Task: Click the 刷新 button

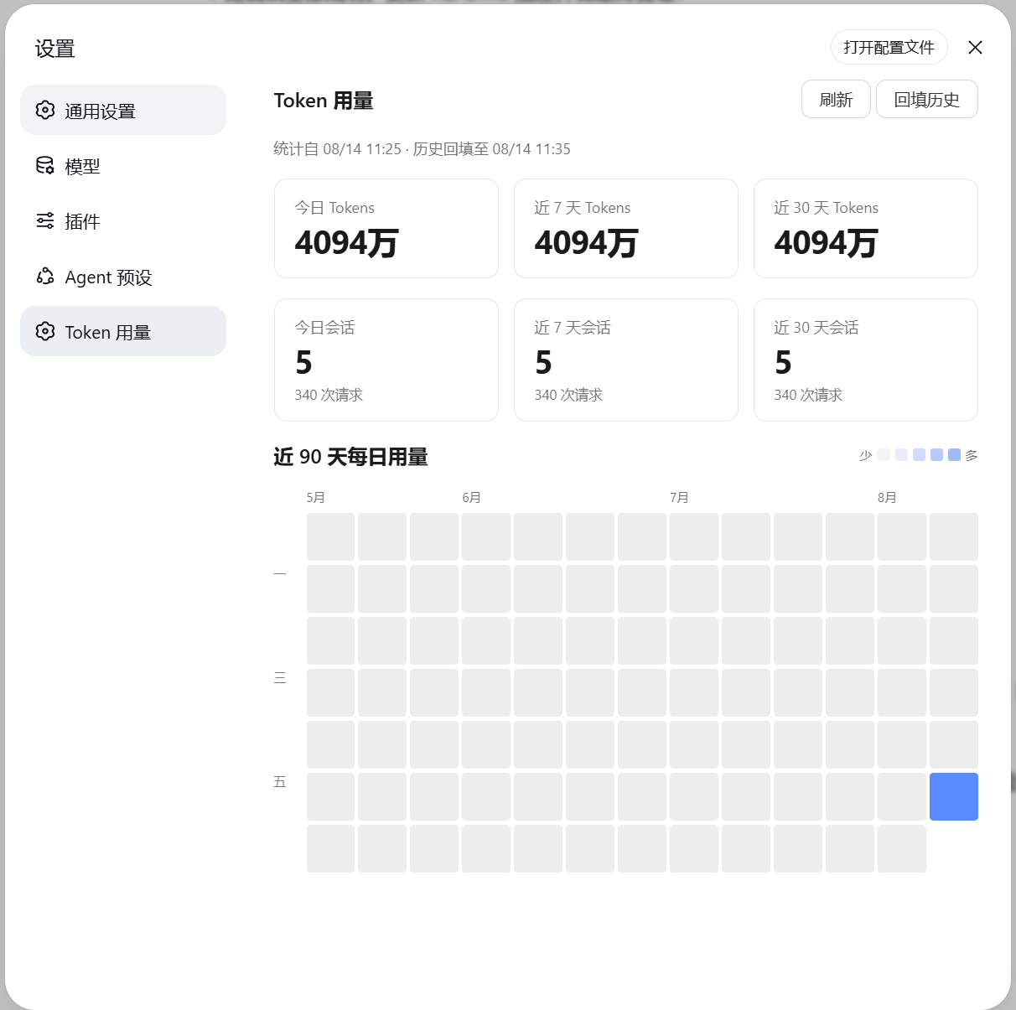Action: 836,99
